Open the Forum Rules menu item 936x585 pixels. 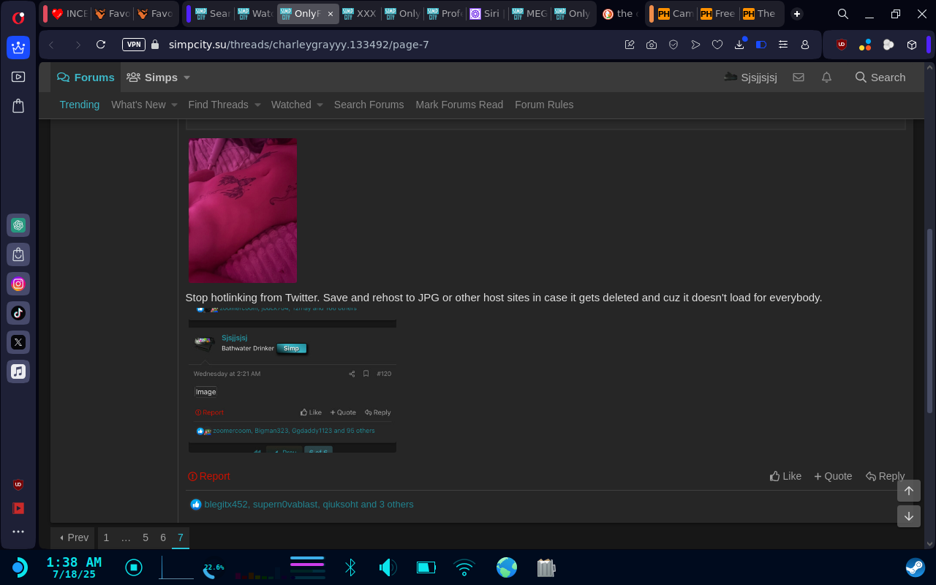(543, 105)
